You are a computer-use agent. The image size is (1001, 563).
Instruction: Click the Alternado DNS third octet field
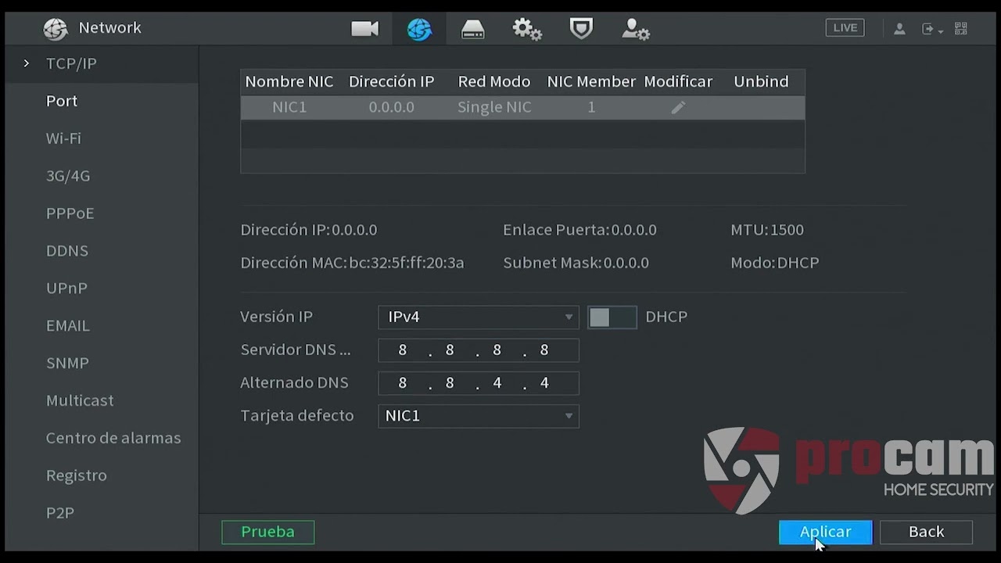click(x=497, y=383)
